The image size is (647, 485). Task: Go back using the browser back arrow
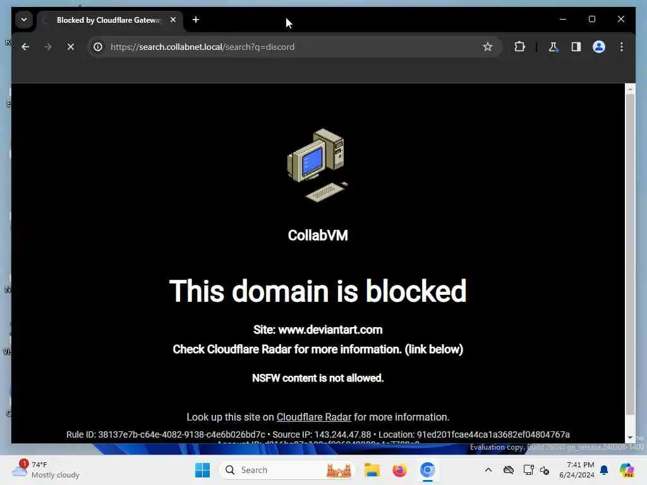[x=25, y=47]
